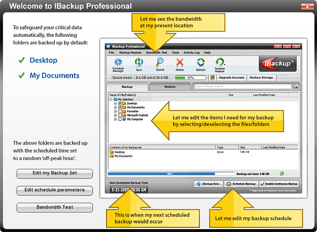Select the Desktop row in the backup set contents
This screenshot has height=232, width=317.
click(203, 152)
